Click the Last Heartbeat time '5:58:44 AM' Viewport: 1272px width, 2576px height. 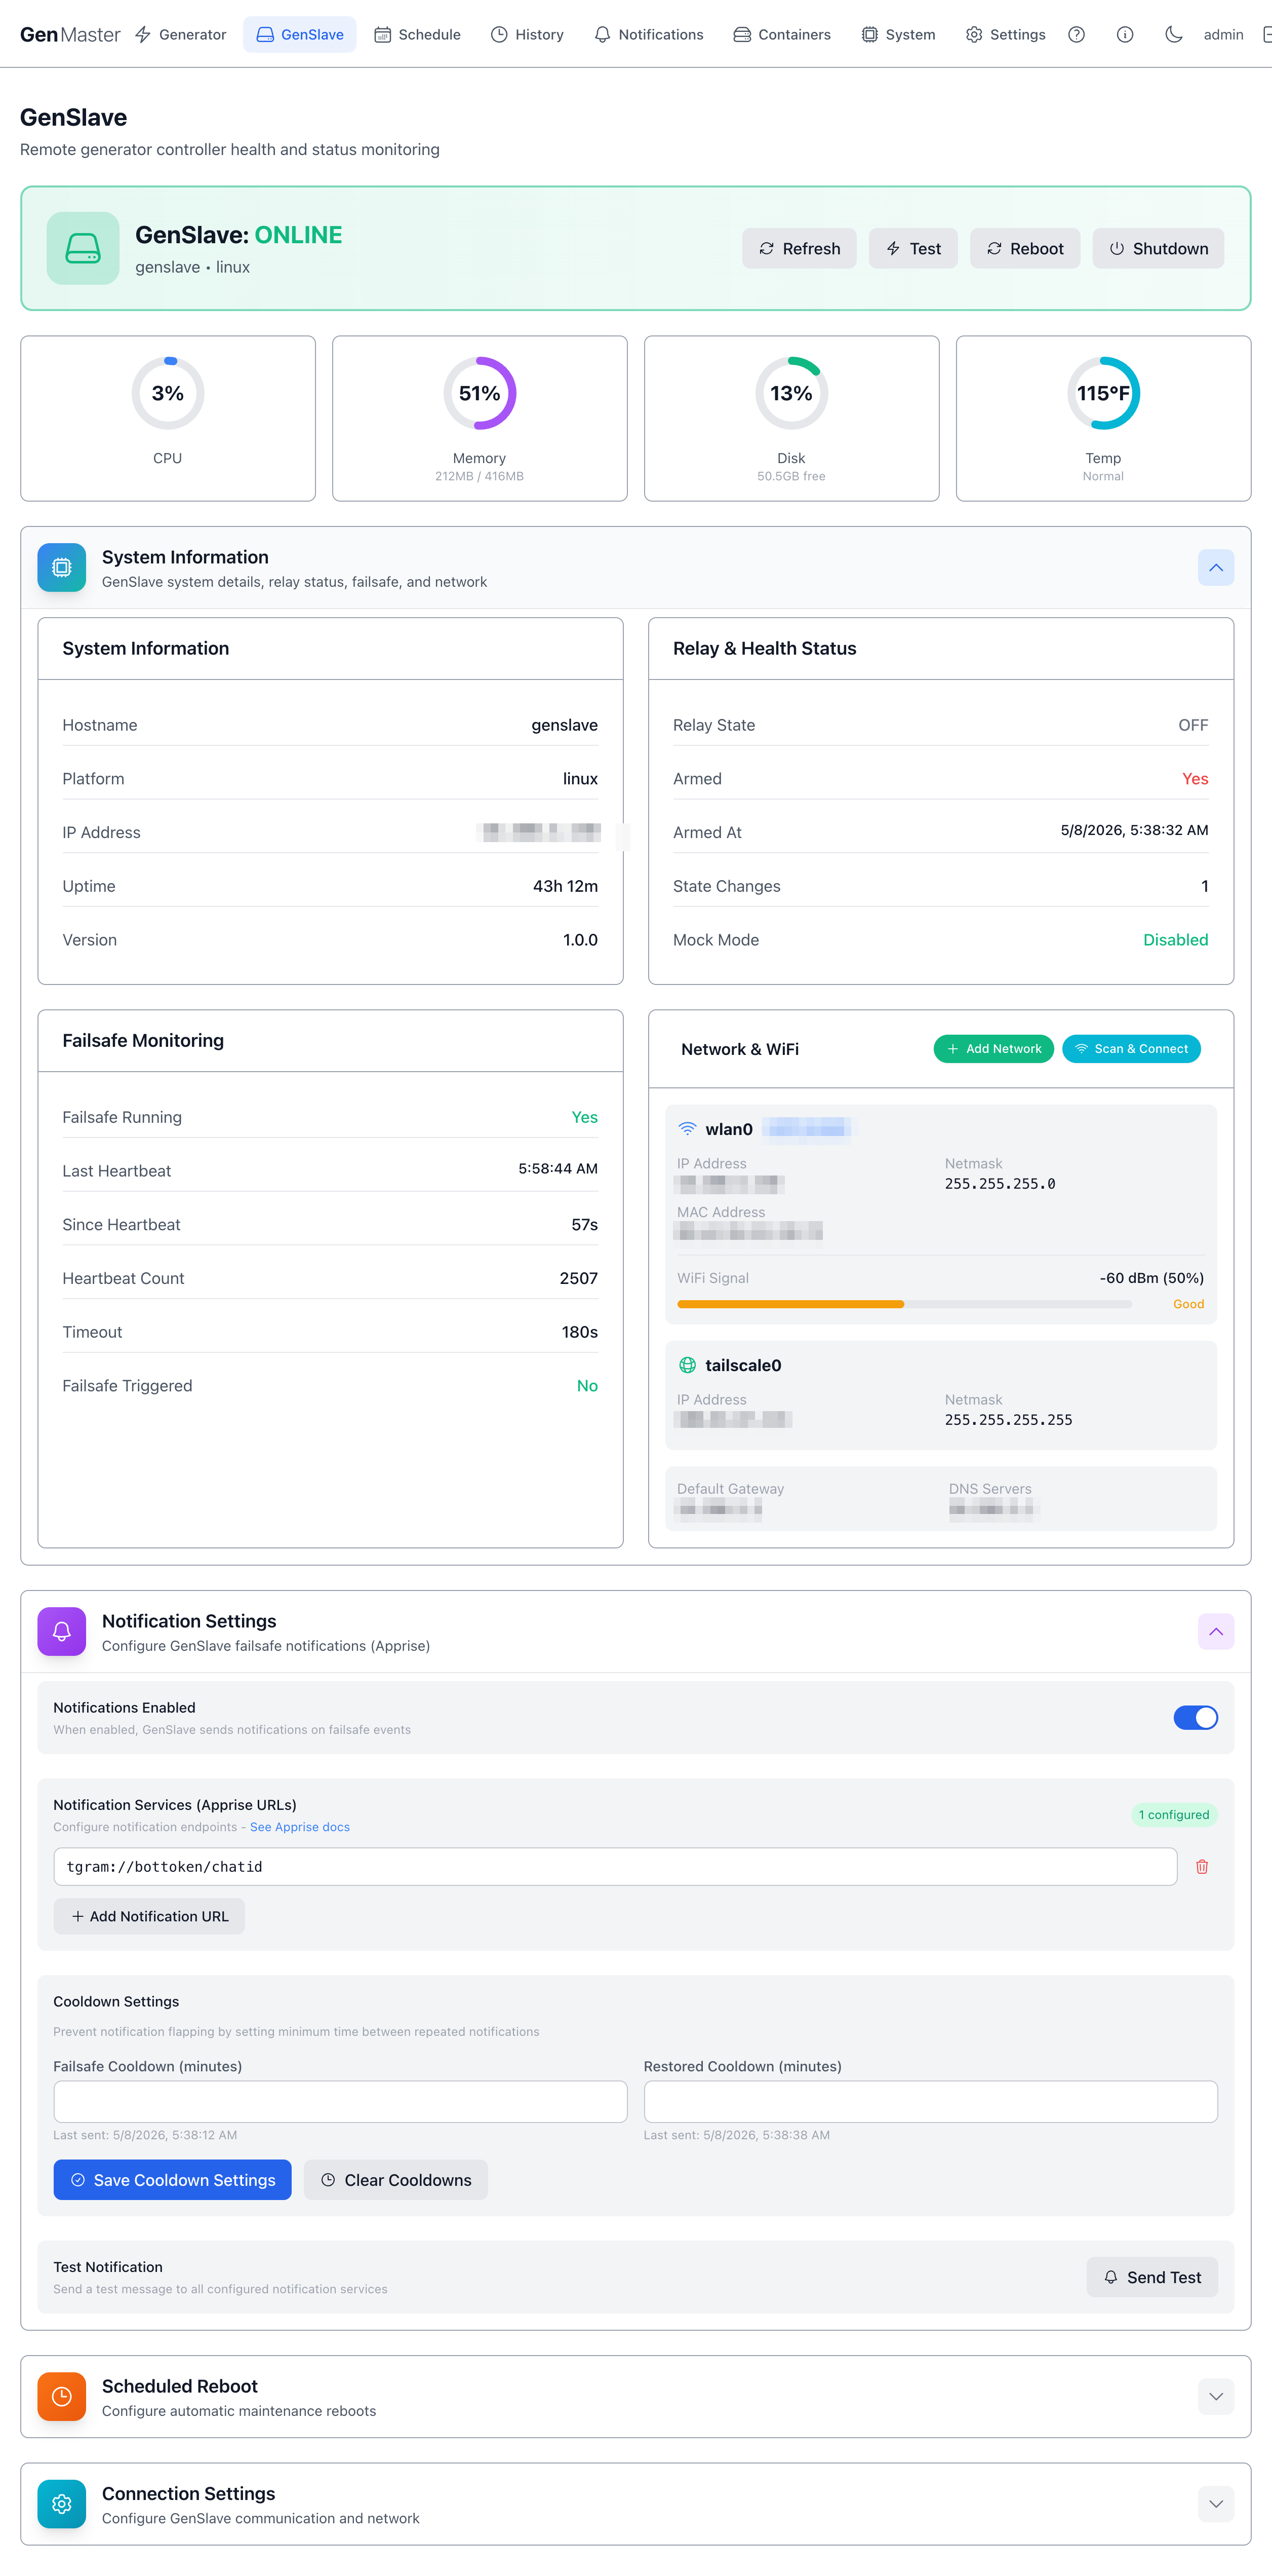click(558, 1168)
